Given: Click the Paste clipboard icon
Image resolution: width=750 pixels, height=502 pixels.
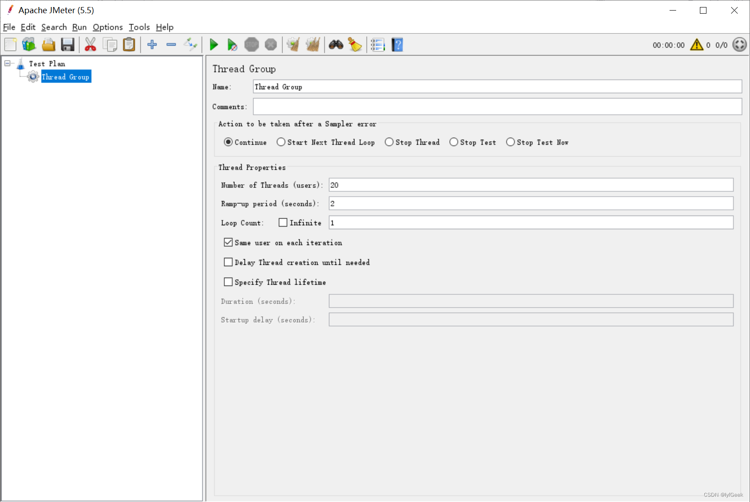Looking at the screenshot, I should coord(129,45).
